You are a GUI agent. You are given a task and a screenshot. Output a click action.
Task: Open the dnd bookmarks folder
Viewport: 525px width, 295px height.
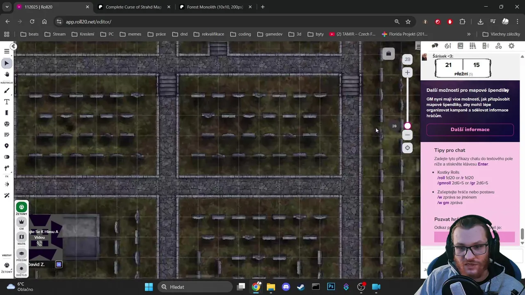pos(180,34)
